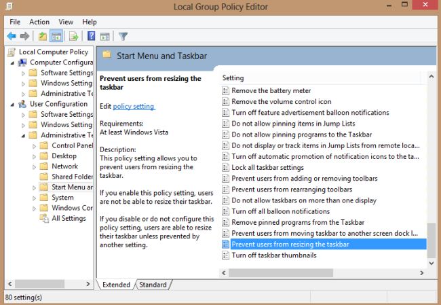Click the settings list scroll down arrow

(431, 263)
